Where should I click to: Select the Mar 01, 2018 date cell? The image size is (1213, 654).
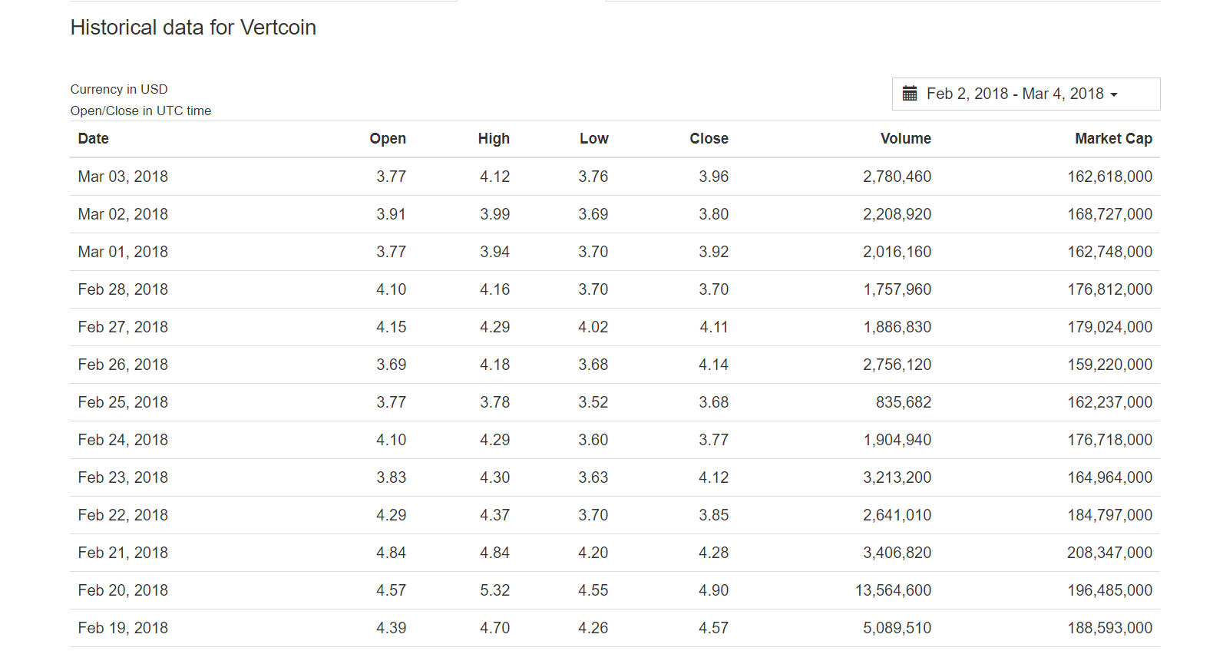[123, 252]
